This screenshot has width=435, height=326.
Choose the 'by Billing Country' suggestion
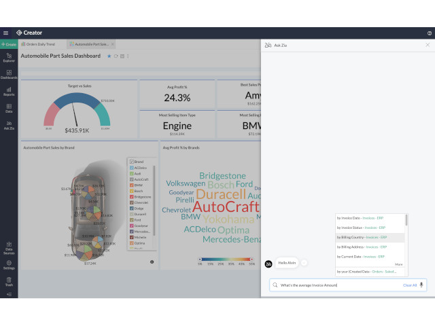point(361,237)
